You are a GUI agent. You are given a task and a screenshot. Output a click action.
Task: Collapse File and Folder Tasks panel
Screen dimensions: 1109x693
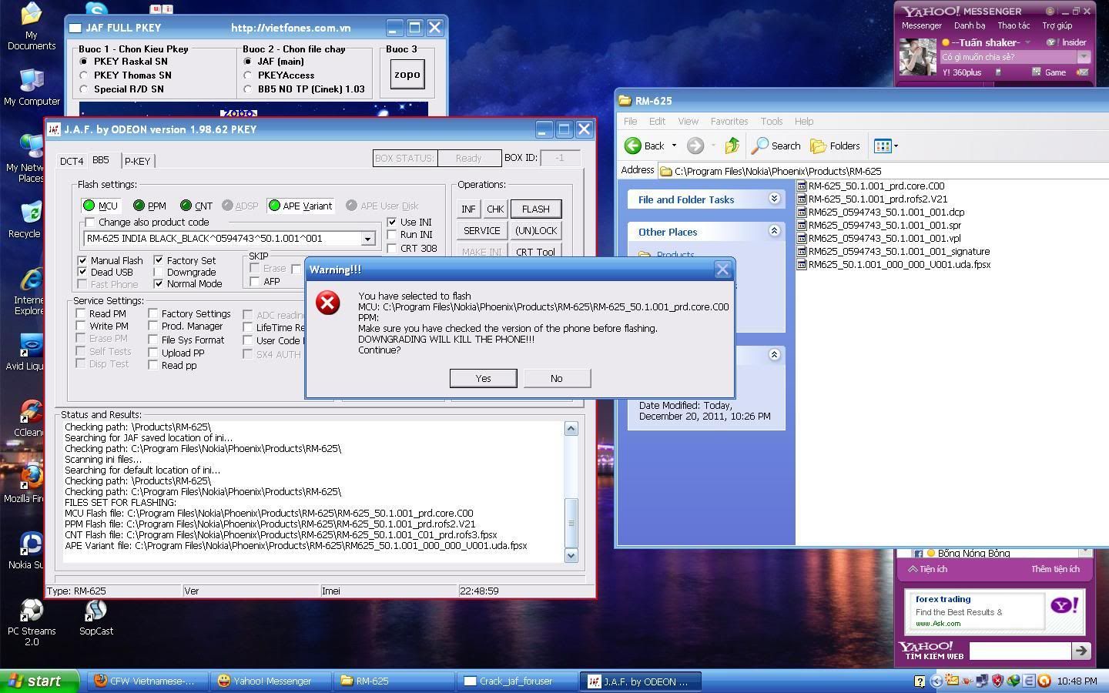tap(774, 199)
